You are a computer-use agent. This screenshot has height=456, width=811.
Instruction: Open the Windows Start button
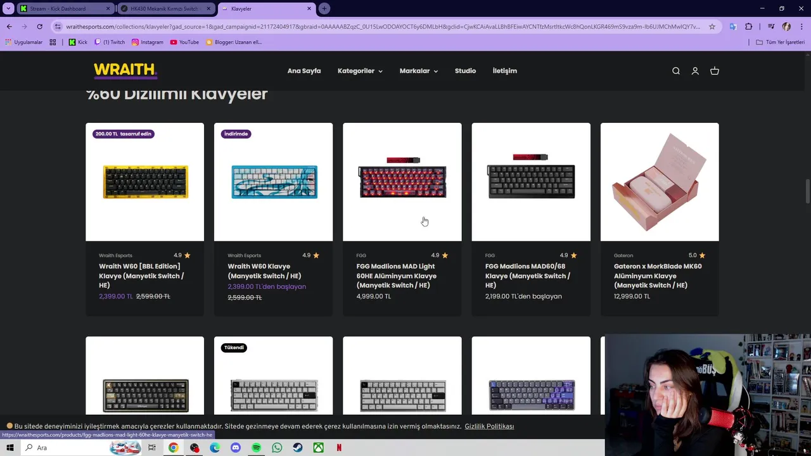pyautogui.click(x=10, y=448)
